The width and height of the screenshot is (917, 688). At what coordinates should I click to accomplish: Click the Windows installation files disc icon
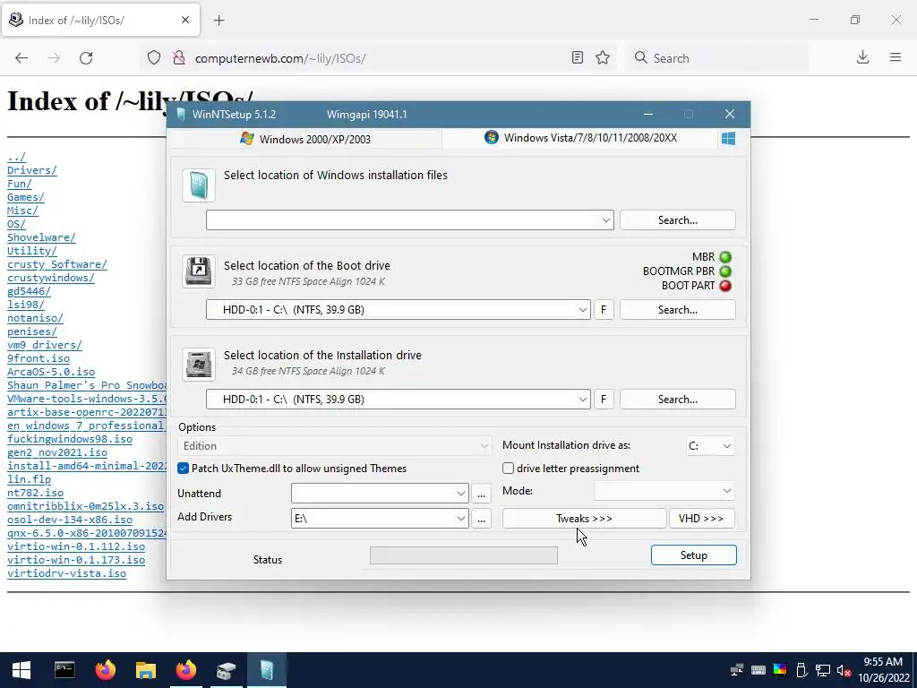[199, 185]
